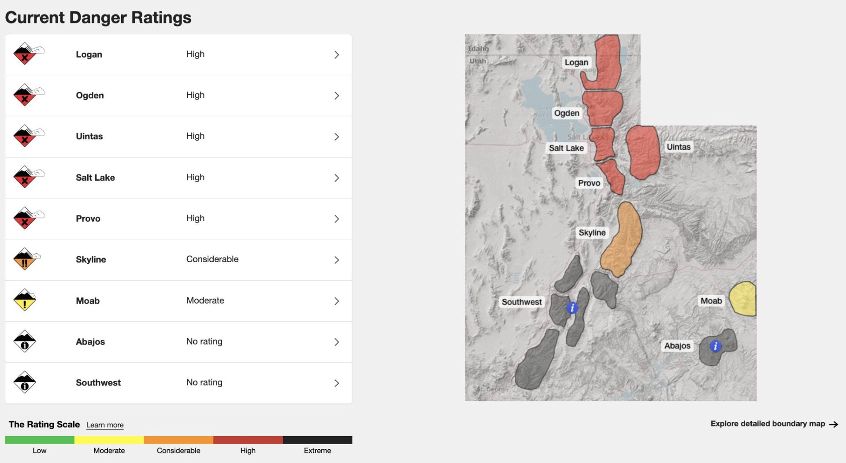Click the Logan high danger icon
The width and height of the screenshot is (846, 463).
[x=29, y=54]
